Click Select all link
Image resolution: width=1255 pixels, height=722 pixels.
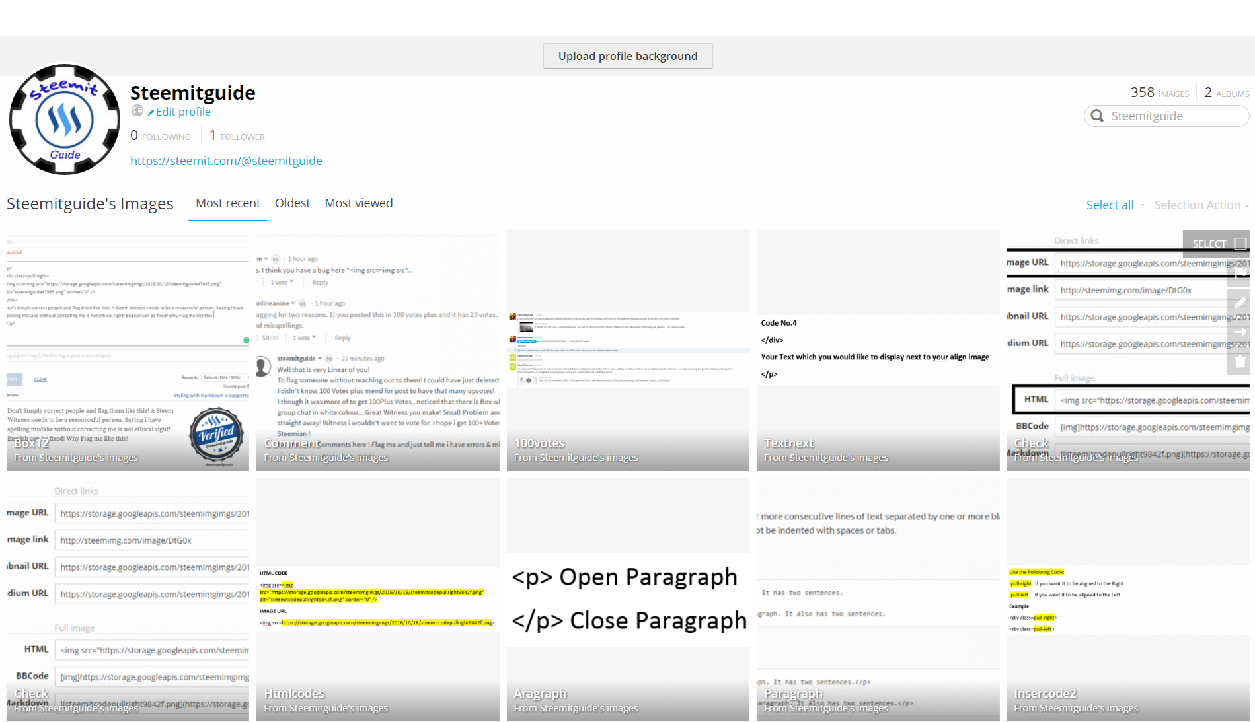coord(1110,205)
